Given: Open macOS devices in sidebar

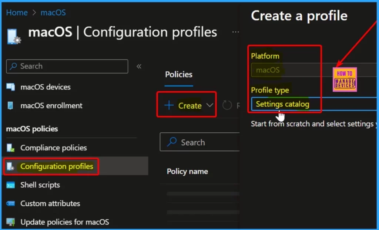Looking at the screenshot, I should click(x=46, y=87).
